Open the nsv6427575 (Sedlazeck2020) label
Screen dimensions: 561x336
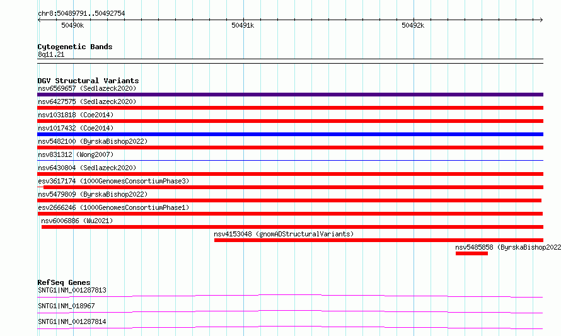tap(87, 101)
